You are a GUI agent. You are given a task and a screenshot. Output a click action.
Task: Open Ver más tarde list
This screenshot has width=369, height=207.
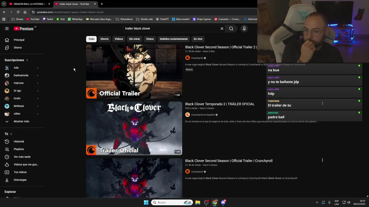coord(22,157)
